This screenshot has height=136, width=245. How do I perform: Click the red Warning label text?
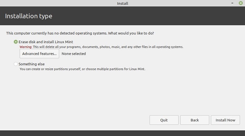pos(26,47)
